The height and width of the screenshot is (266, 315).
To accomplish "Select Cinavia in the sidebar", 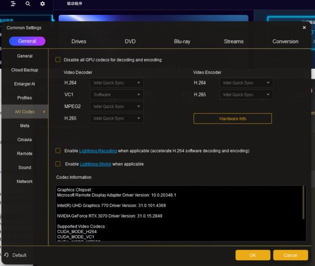I will 25,139.
